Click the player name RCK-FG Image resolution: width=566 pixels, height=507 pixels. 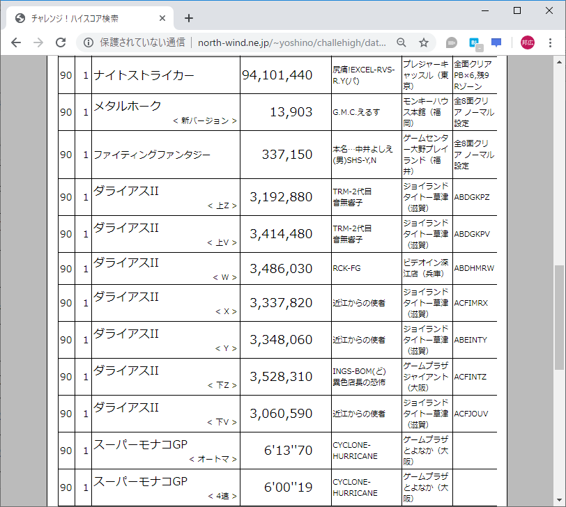(x=346, y=268)
